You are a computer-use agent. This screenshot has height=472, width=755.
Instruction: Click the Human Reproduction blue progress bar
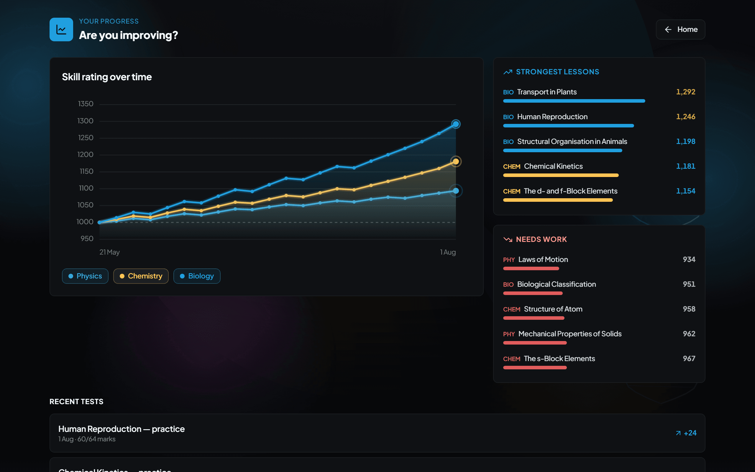(x=568, y=126)
